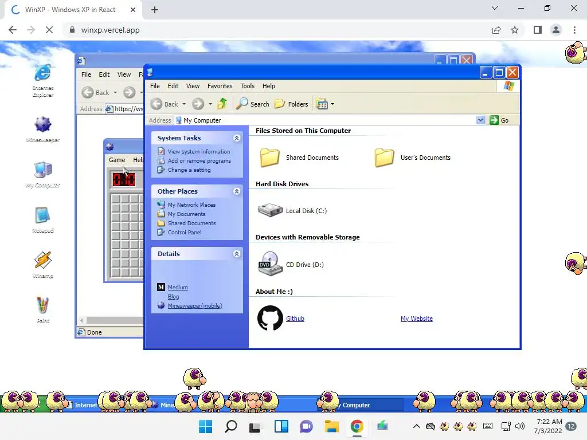Screen dimensions: 587x440
Task: Select Shared Documents folder icon
Action: [x=269, y=158]
